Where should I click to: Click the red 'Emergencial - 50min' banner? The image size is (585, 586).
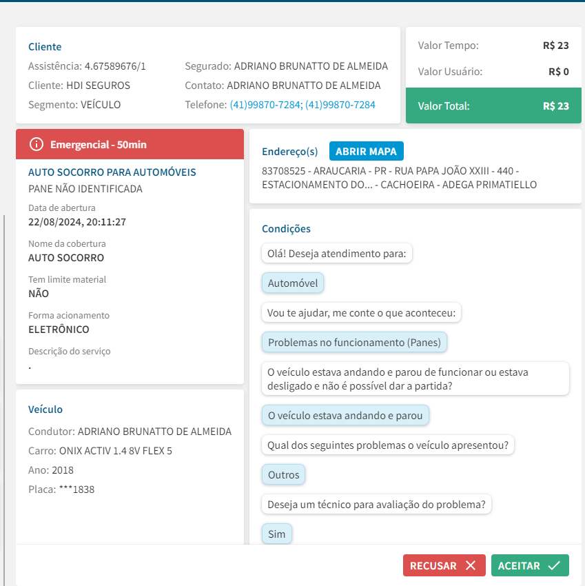pos(130,145)
